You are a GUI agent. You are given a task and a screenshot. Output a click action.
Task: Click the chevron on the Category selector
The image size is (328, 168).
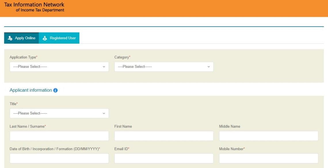pyautogui.click(x=209, y=67)
